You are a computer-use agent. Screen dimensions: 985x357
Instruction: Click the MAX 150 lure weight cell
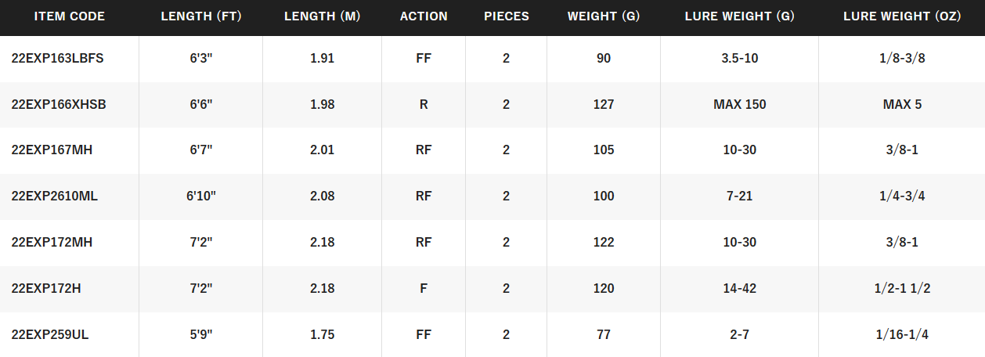click(x=740, y=104)
